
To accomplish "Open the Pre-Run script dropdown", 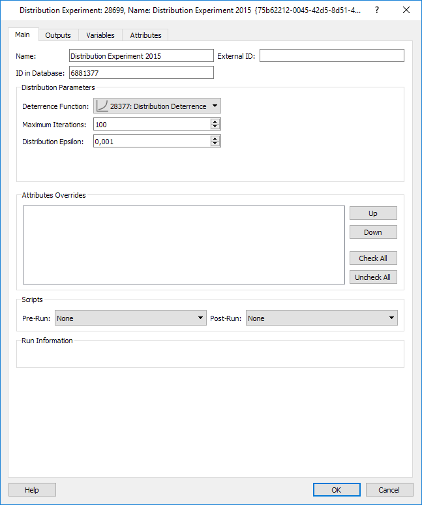I will [x=130, y=318].
